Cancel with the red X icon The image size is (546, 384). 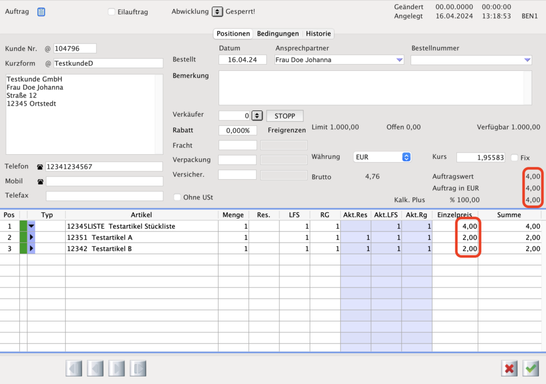509,368
